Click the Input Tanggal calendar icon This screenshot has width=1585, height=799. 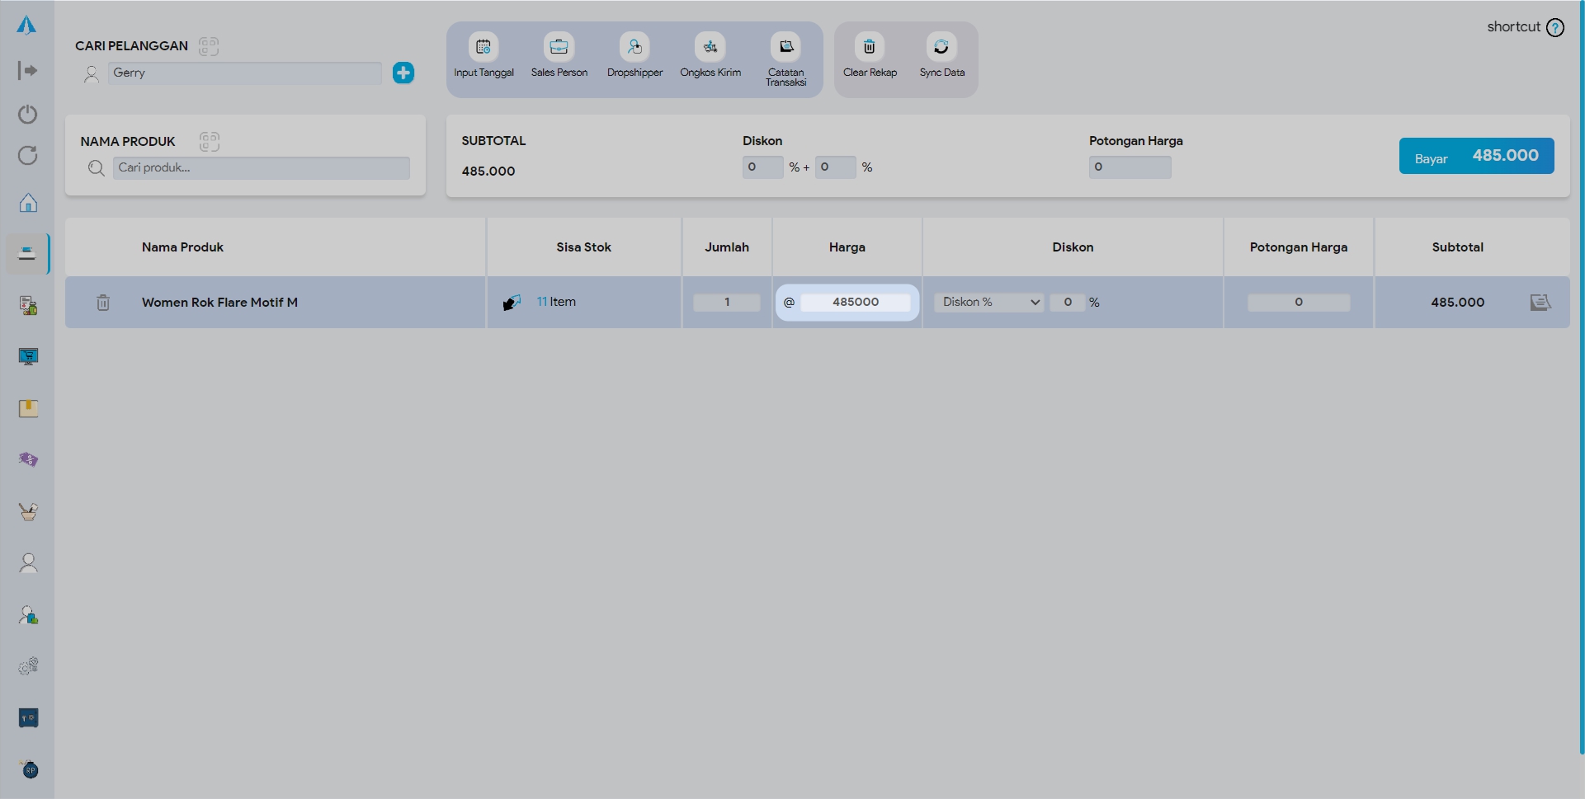click(484, 47)
